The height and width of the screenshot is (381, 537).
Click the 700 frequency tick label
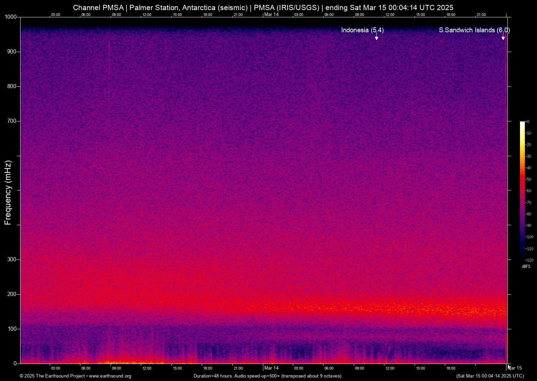pos(12,121)
